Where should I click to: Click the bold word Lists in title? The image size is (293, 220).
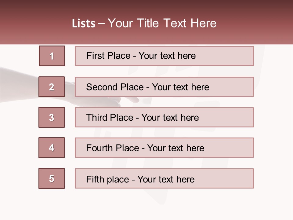[84, 24]
